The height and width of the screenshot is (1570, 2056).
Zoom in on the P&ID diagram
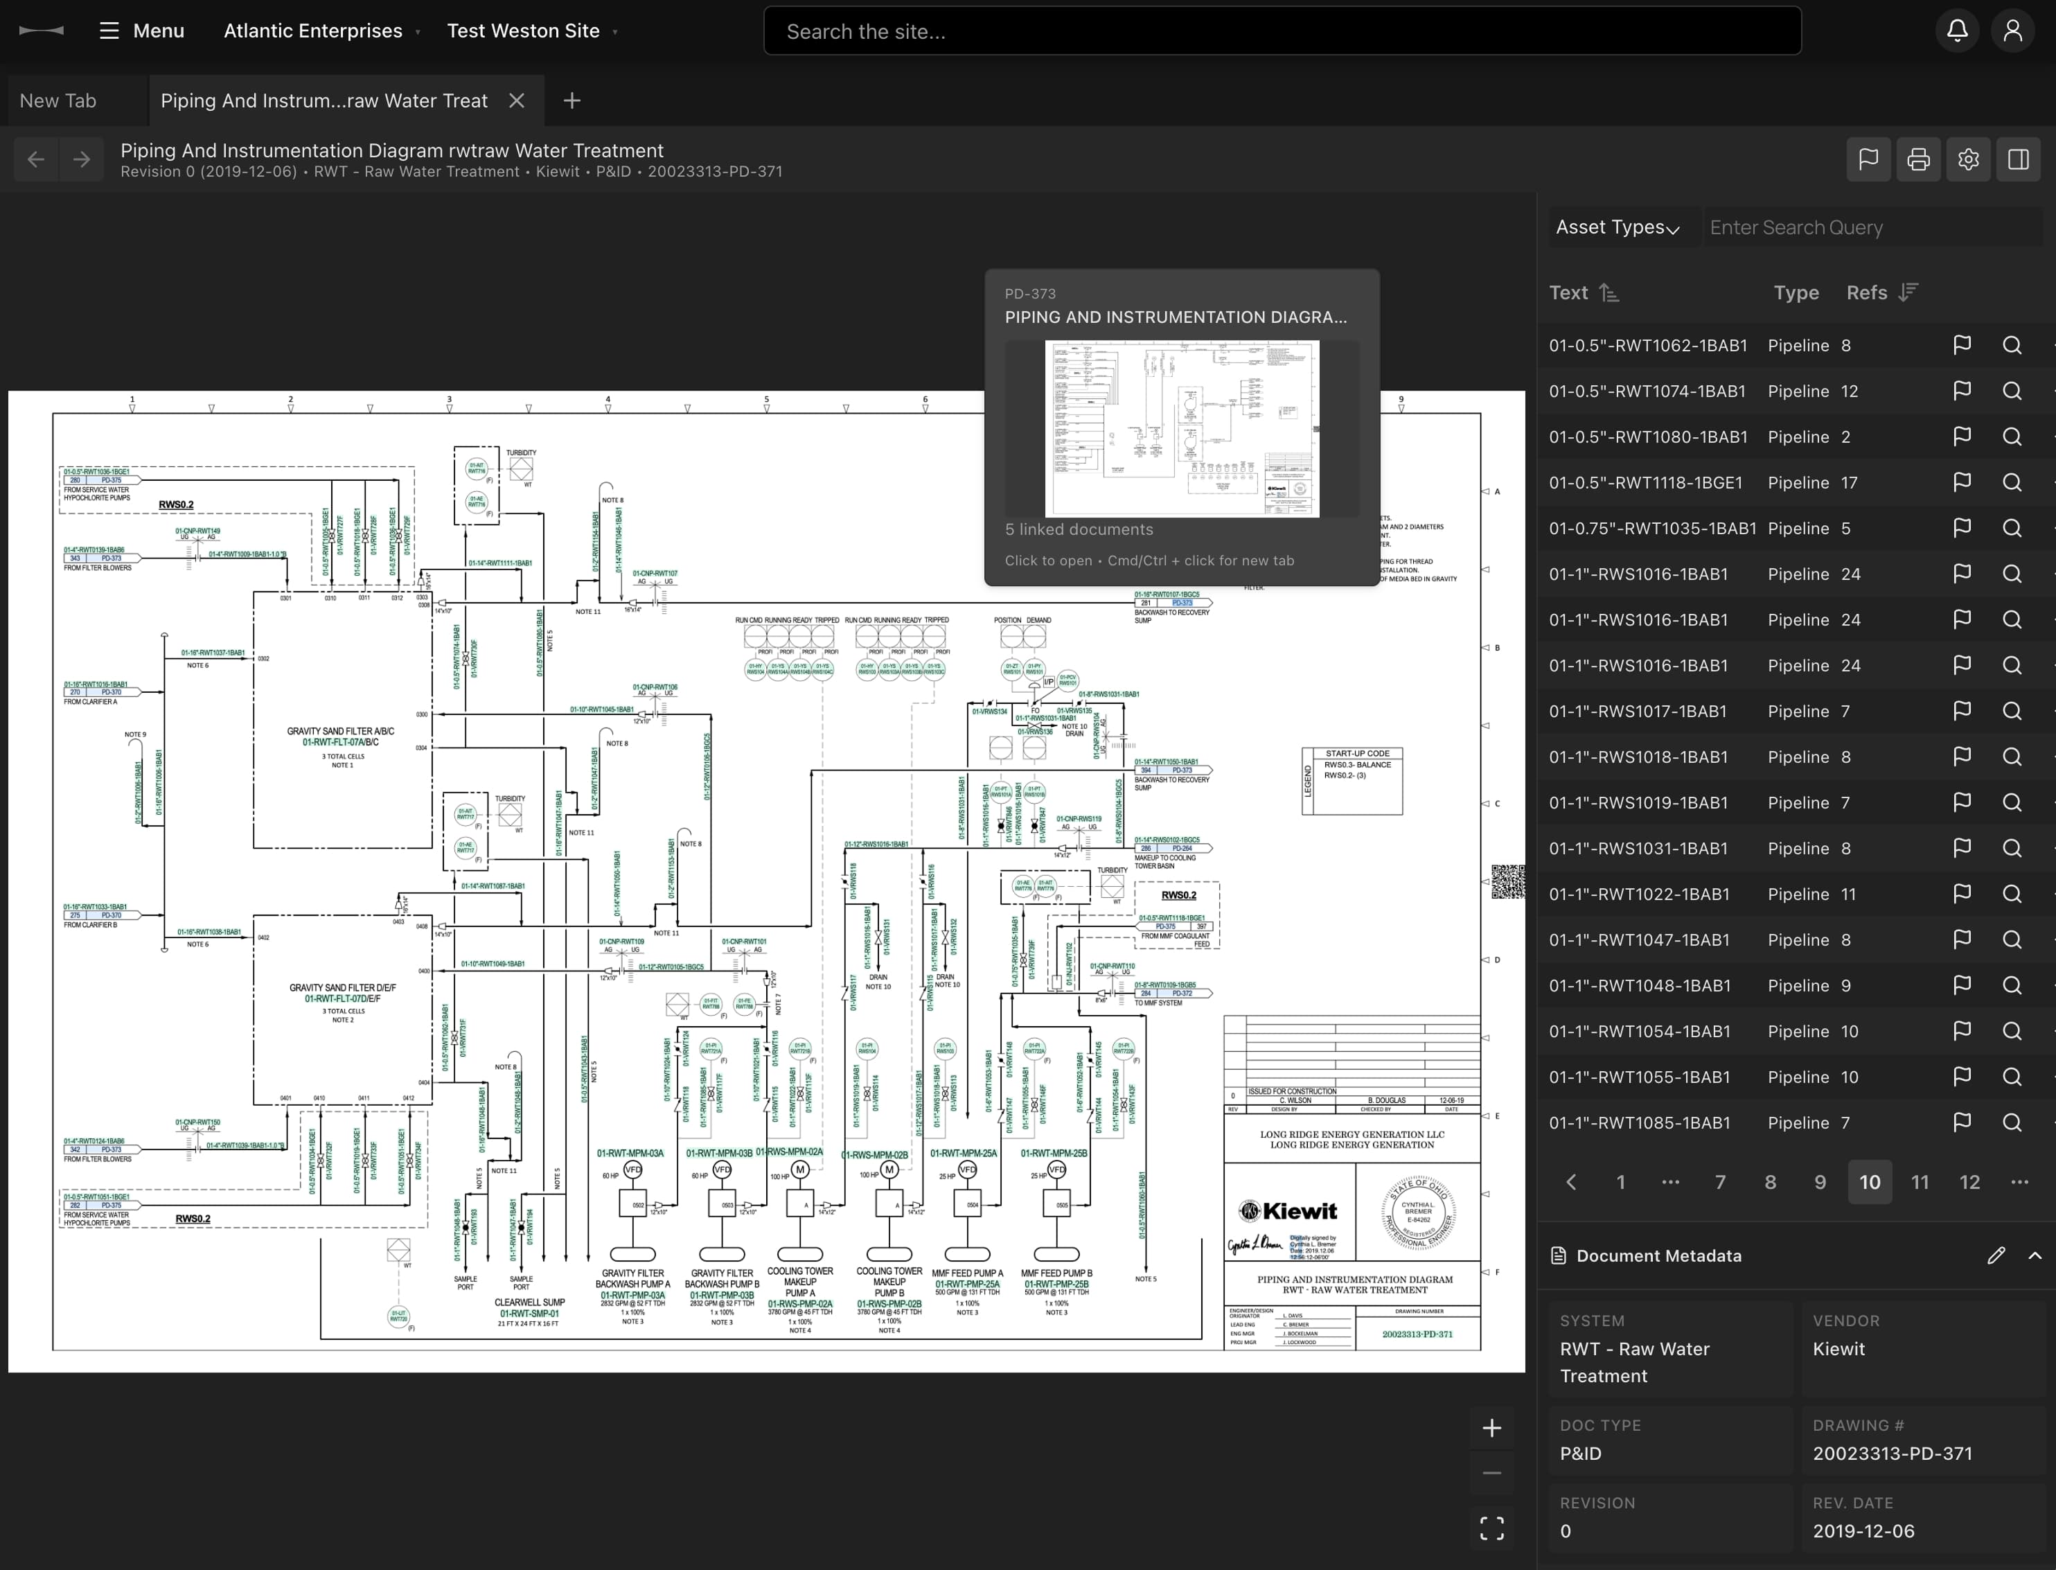[x=1492, y=1427]
